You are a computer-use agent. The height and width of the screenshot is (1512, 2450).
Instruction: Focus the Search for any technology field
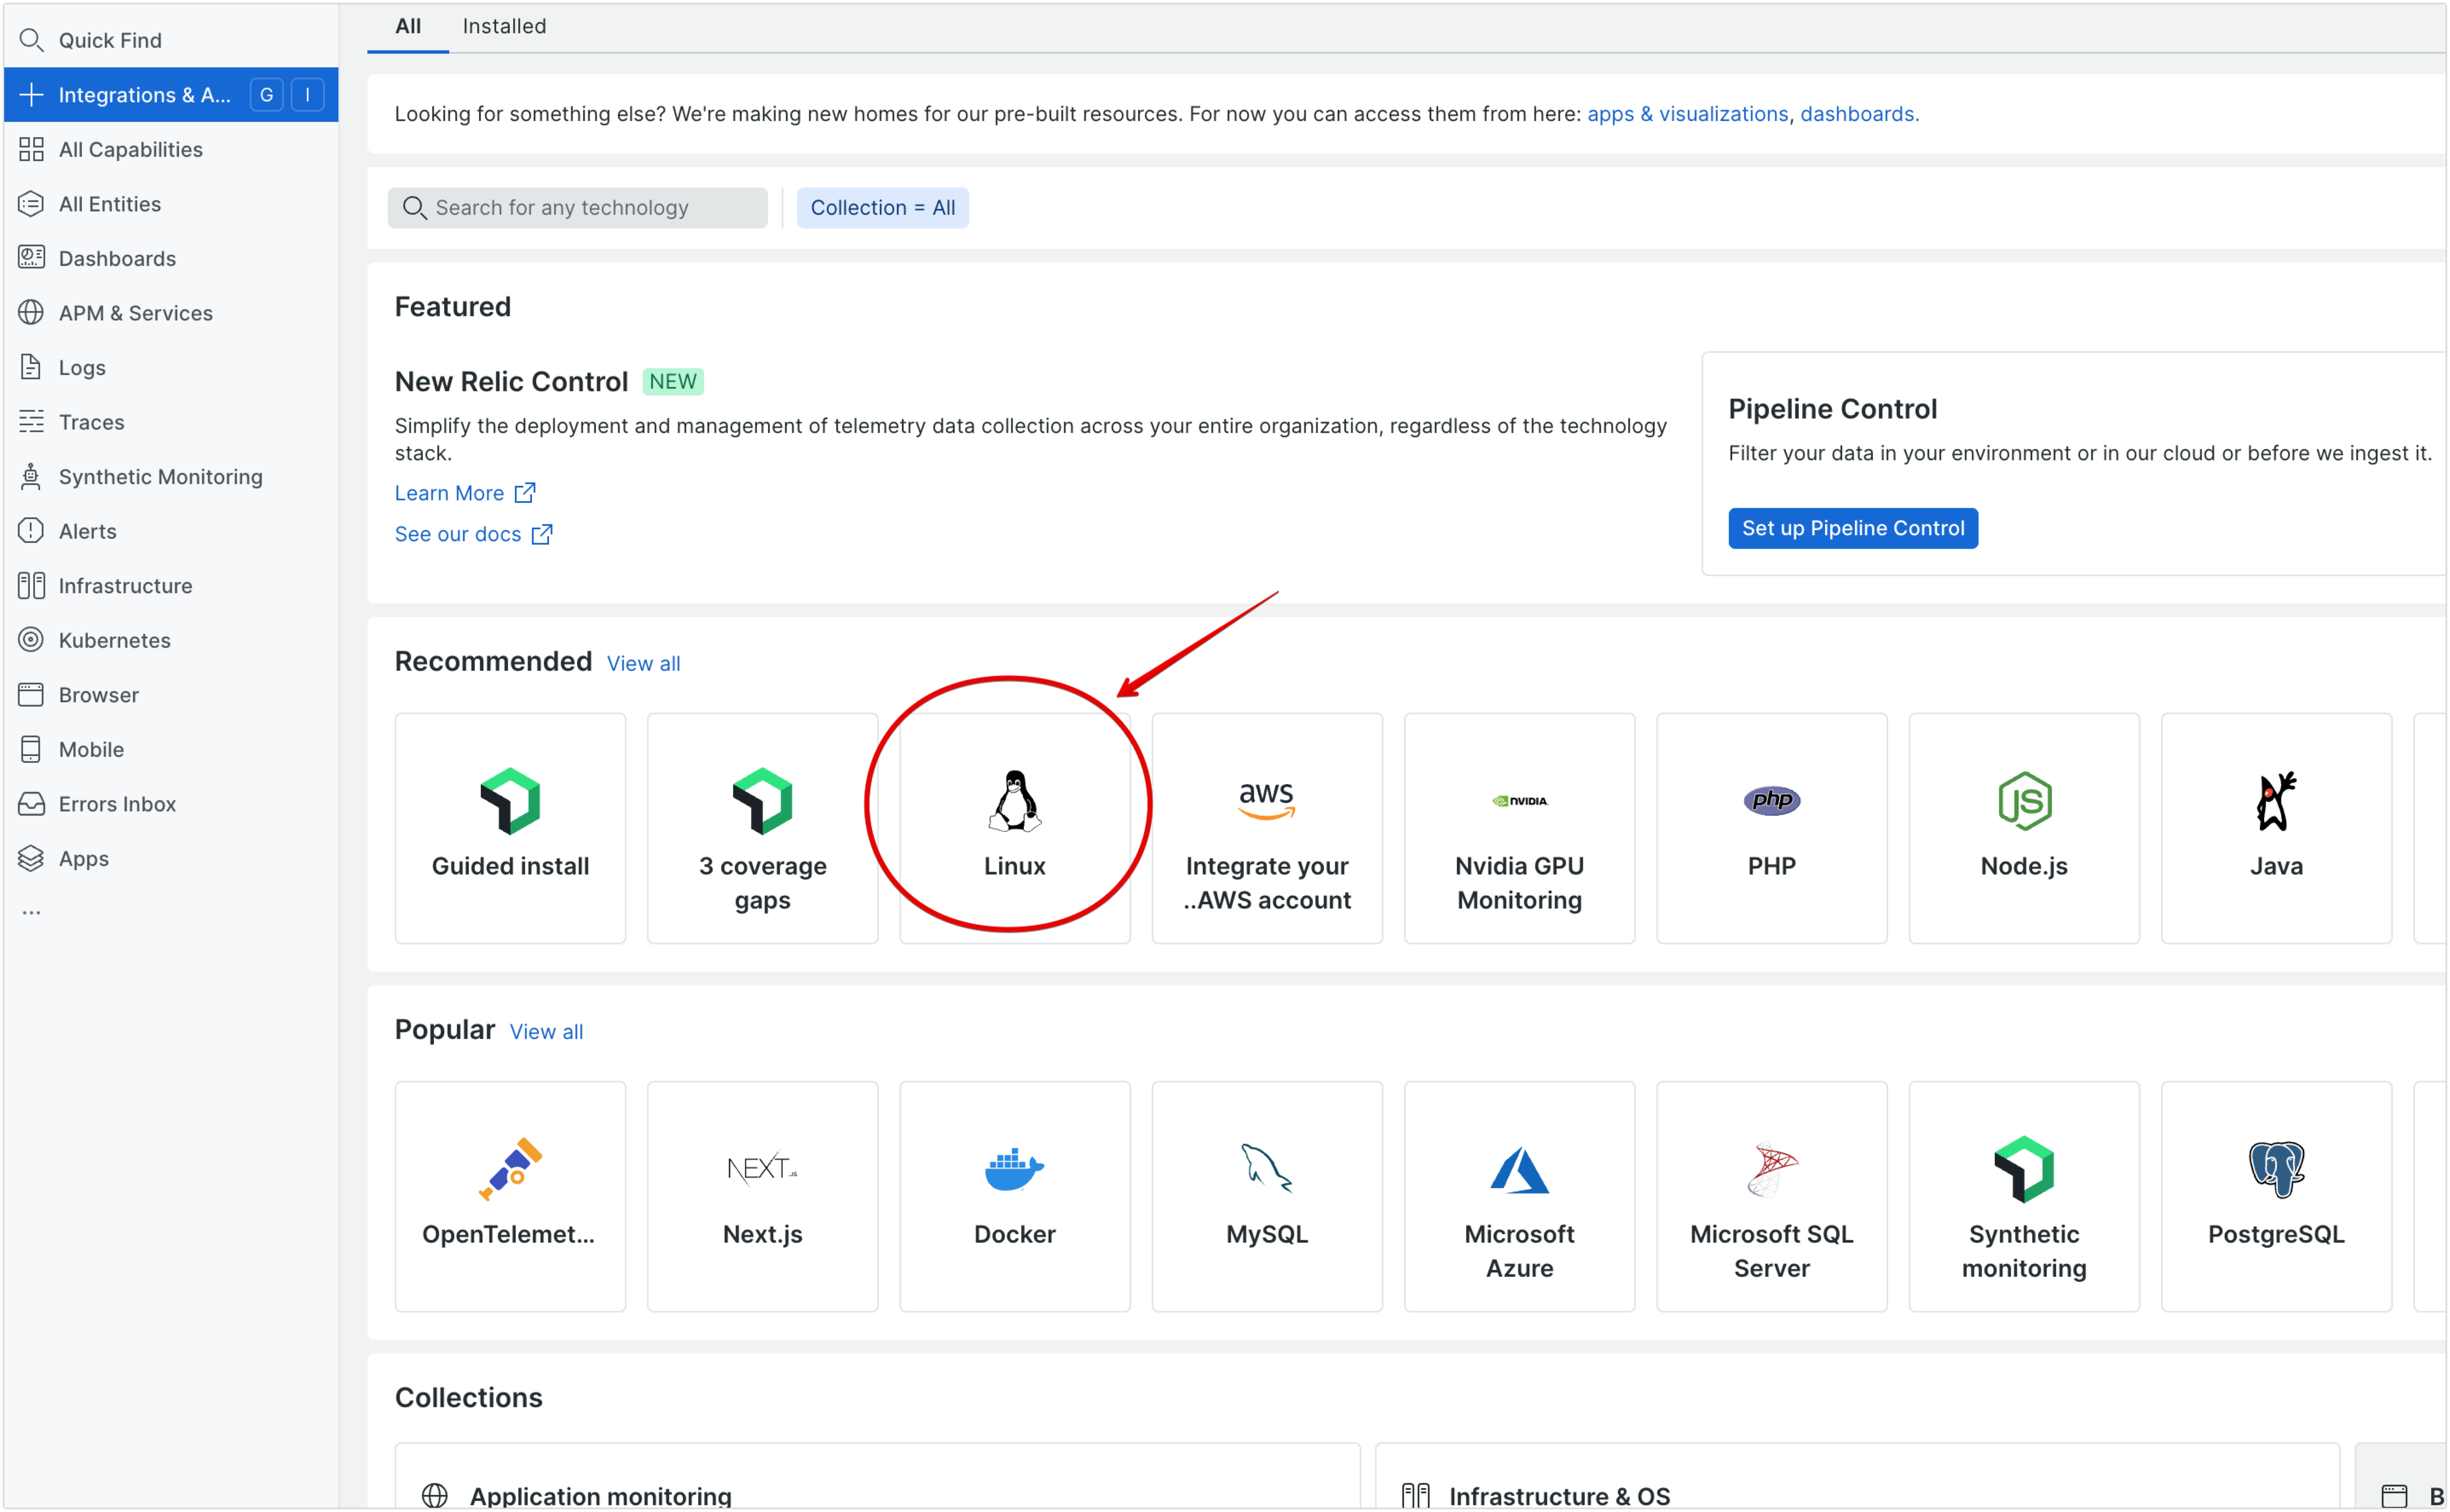tap(578, 208)
